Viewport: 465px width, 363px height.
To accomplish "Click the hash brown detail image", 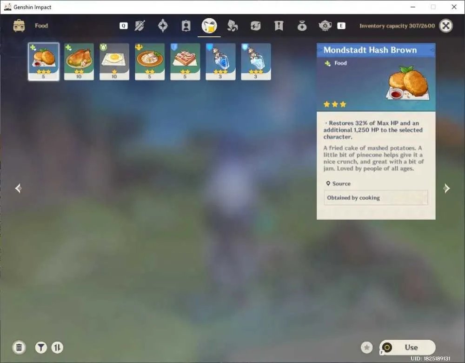I will tap(408, 84).
